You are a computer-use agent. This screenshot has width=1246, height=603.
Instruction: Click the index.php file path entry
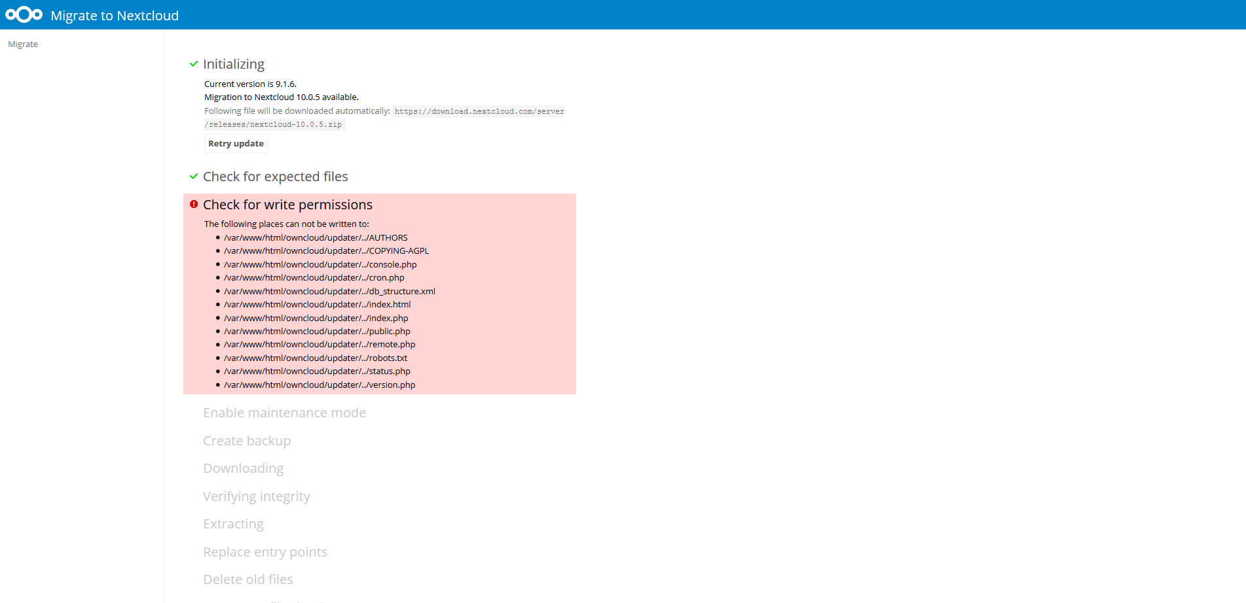[x=316, y=318]
